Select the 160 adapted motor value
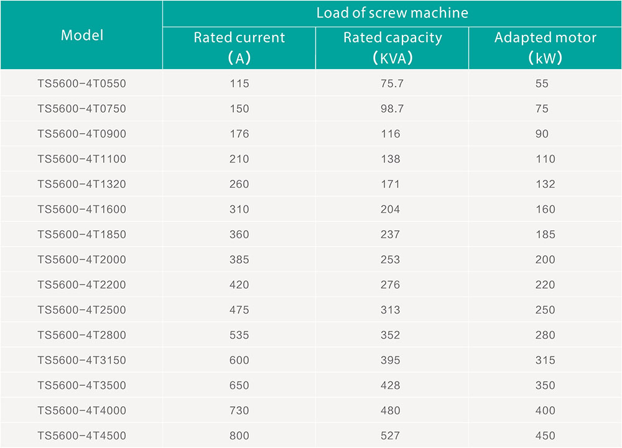Viewport: 622px width, 448px height. [545, 209]
